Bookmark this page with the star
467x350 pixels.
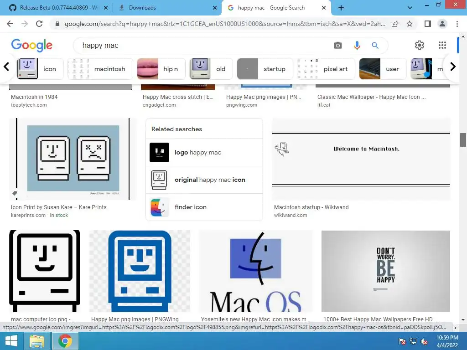click(410, 24)
